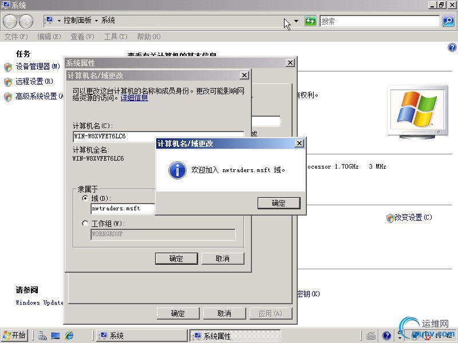
Task: Click the 计算机名 input field
Action: tap(158, 136)
